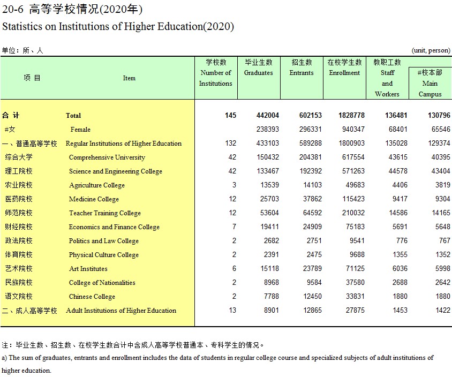Select 'Regular Institutions of Higher Education' label
Viewport: 452px width, 377px height.
pos(124,144)
